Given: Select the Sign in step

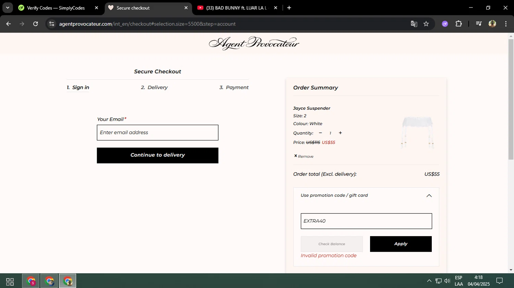Looking at the screenshot, I should point(78,87).
